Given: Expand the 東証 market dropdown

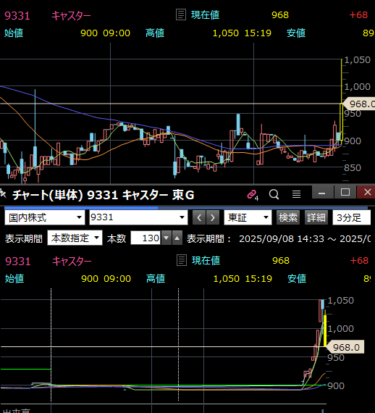Looking at the screenshot, I should [248, 218].
